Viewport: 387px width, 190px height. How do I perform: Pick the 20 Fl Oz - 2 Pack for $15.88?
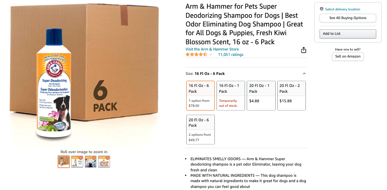pyautogui.click(x=291, y=96)
